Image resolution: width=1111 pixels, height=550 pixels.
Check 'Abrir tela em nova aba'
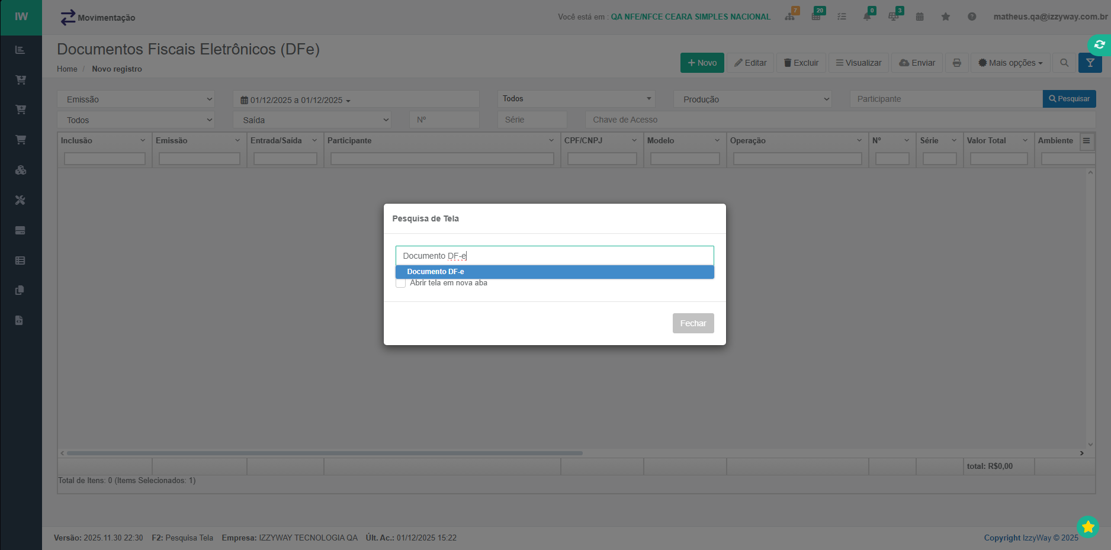(x=401, y=283)
